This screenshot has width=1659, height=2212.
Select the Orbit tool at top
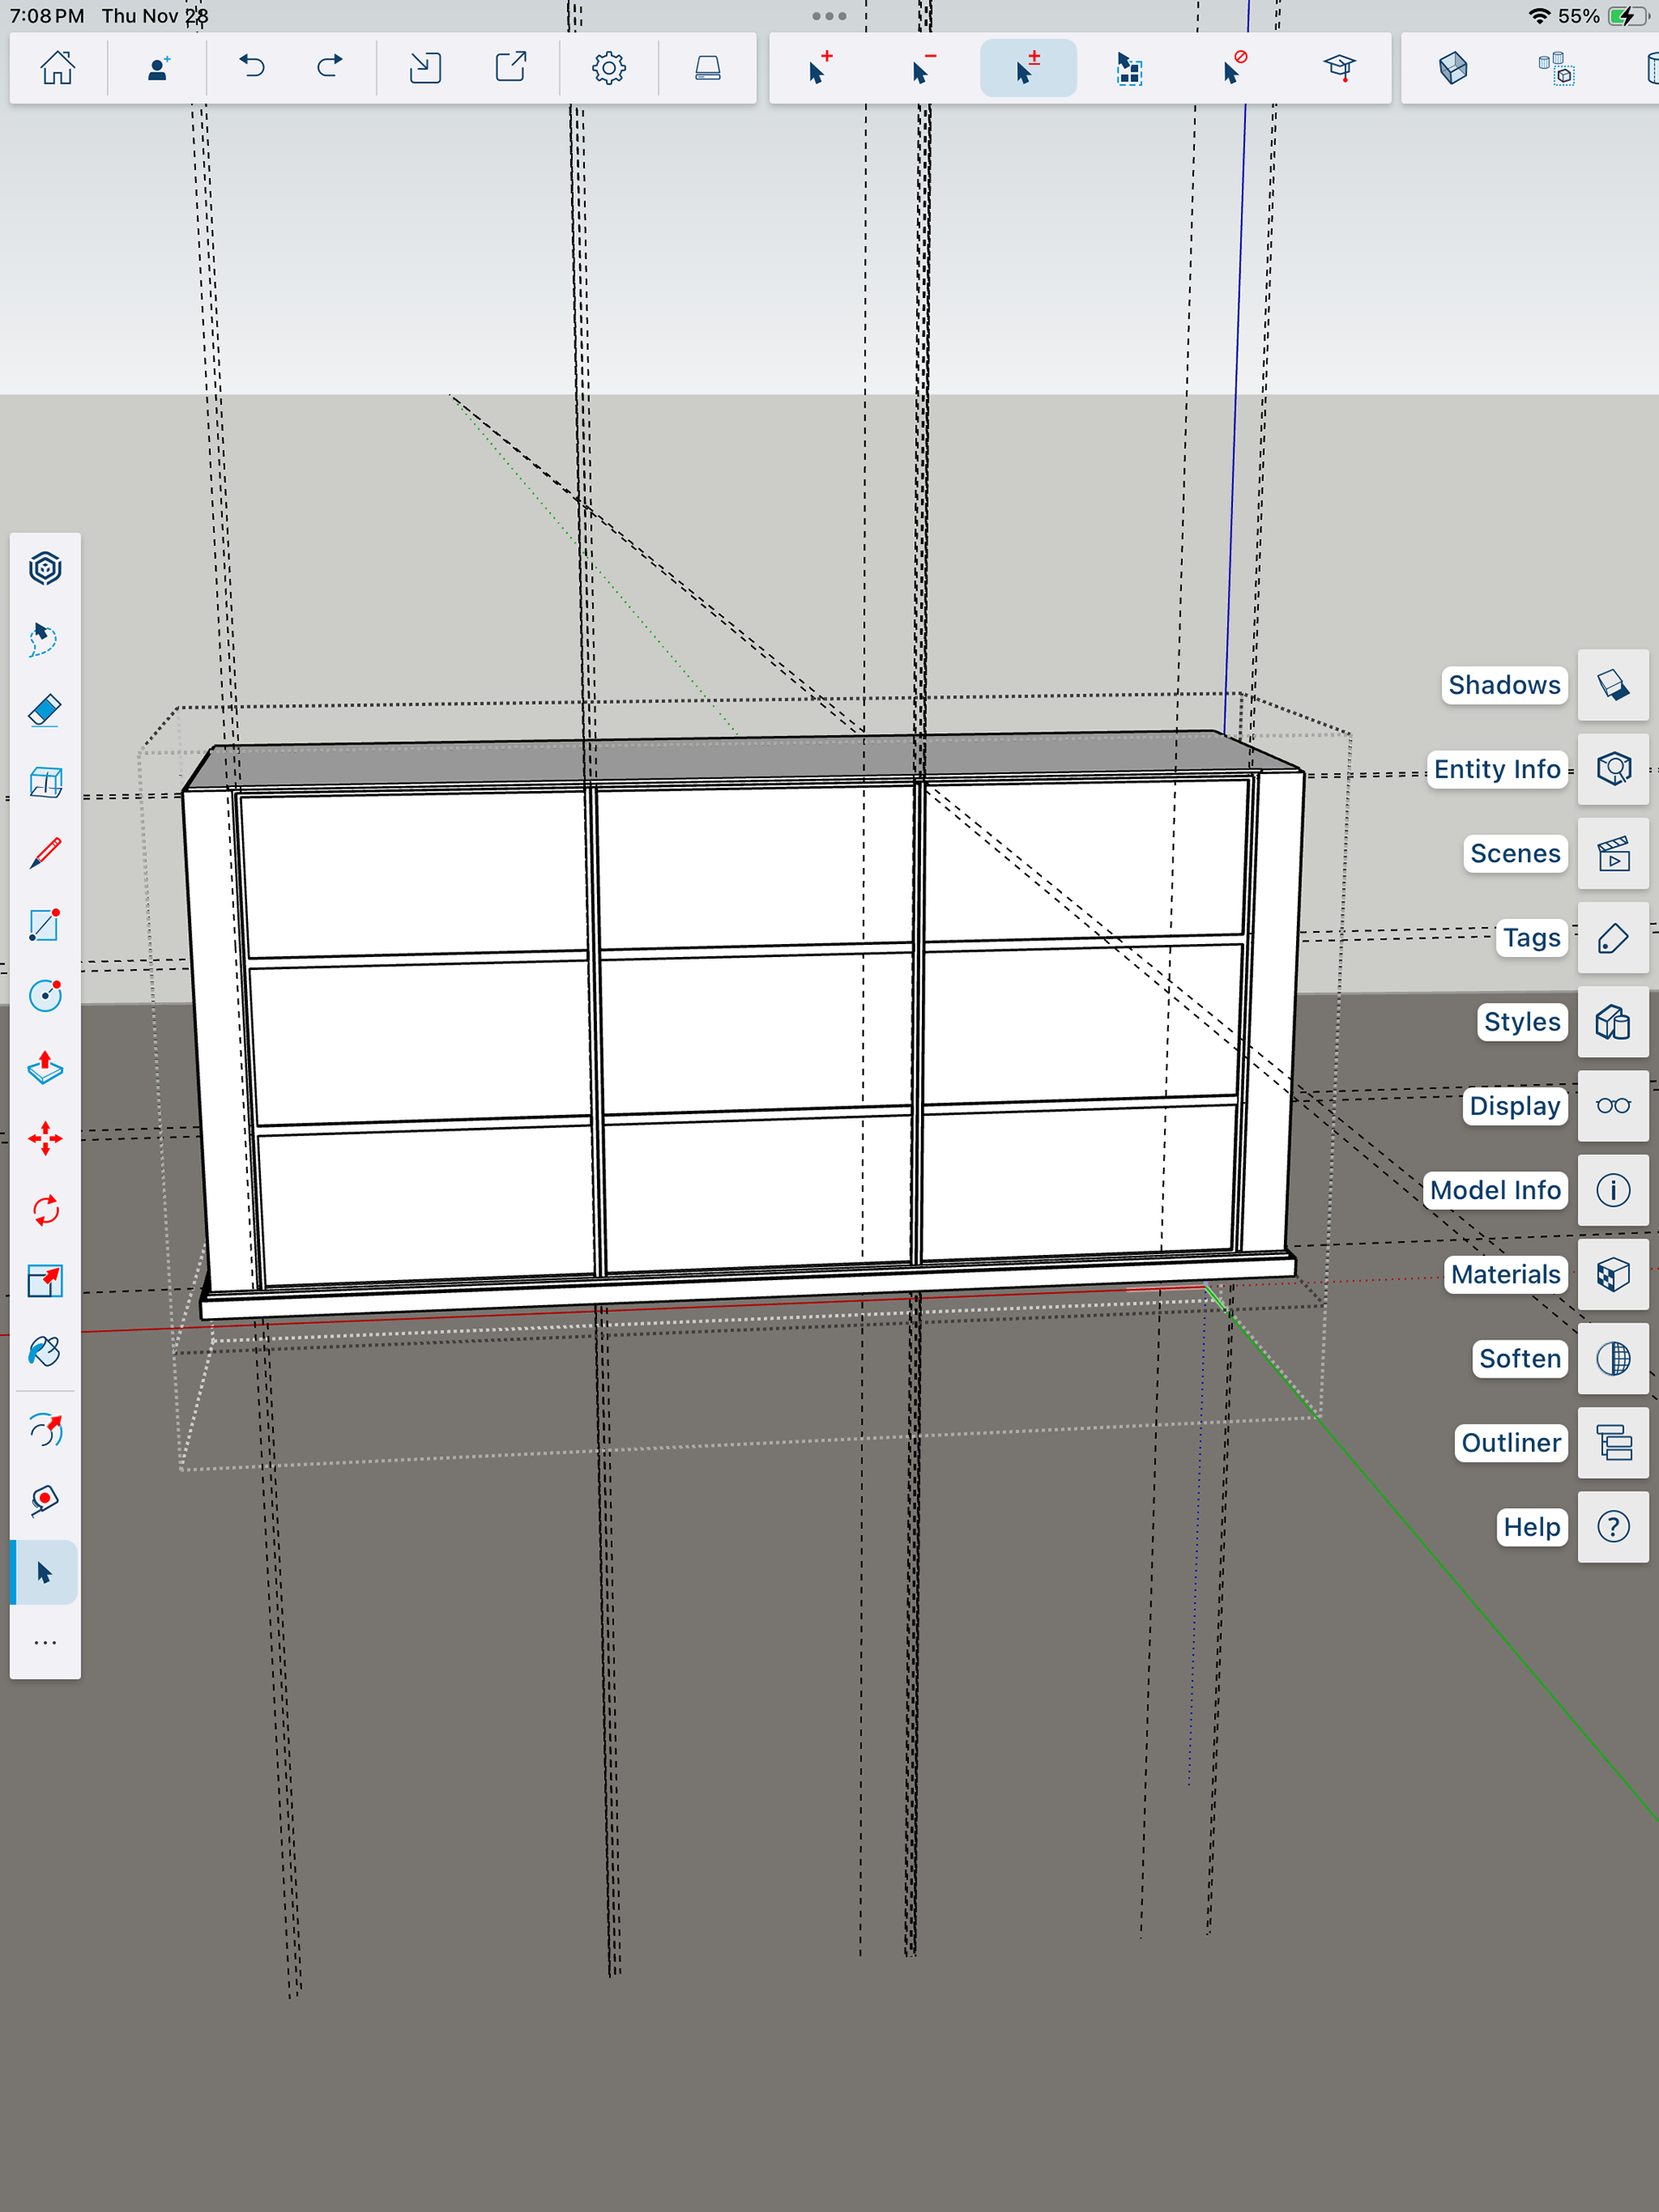[x=45, y=568]
